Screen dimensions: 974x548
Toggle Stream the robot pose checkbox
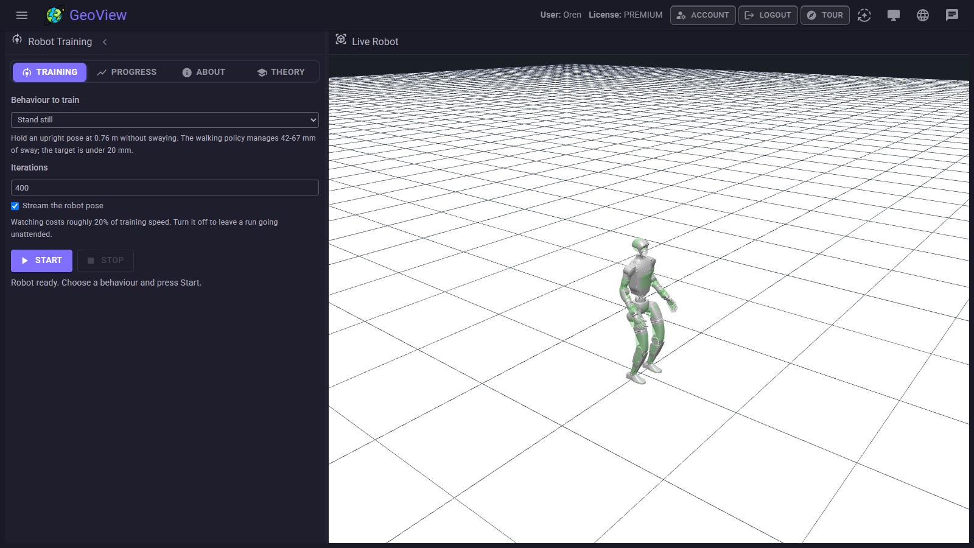pos(15,206)
